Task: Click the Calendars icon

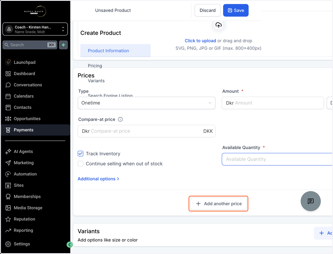Action: tap(8, 96)
